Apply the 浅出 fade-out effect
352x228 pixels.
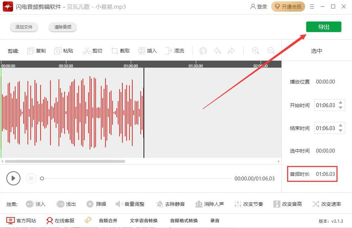(66, 204)
